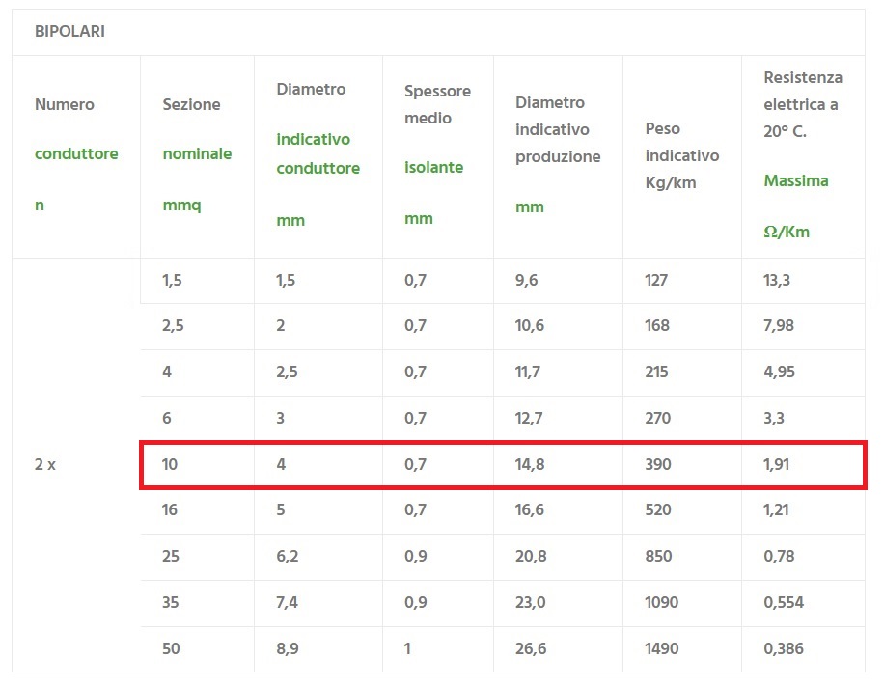
Task: Click the 127 weight value cell
Action: 657,280
